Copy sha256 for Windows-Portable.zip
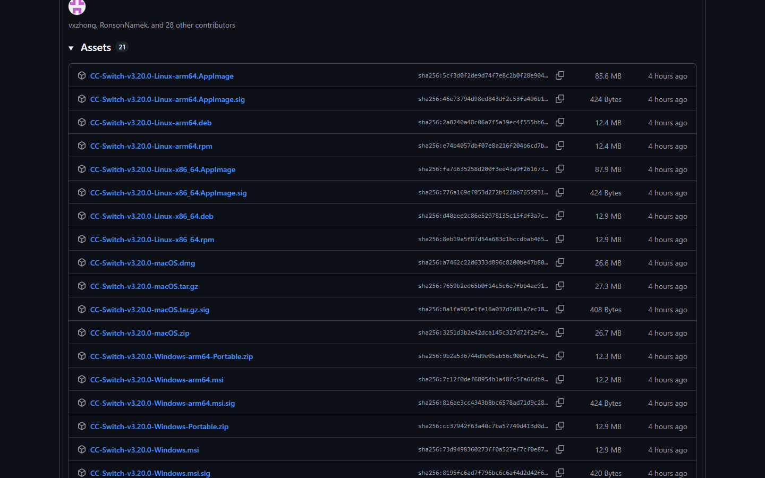 [x=560, y=426]
